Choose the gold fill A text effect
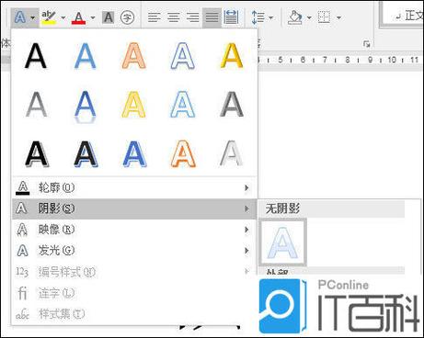The height and width of the screenshot is (338, 424). (232, 56)
